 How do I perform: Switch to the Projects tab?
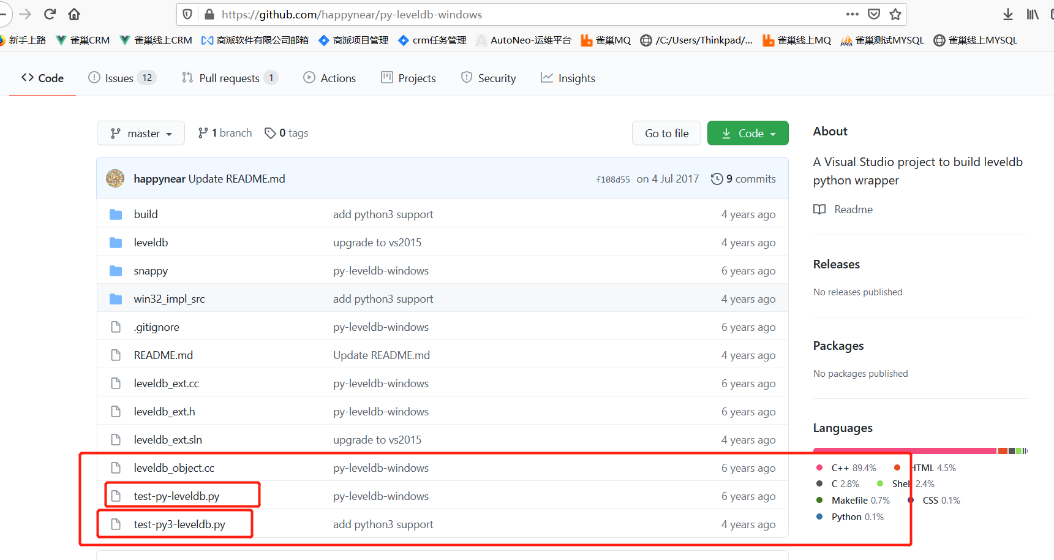pos(408,77)
